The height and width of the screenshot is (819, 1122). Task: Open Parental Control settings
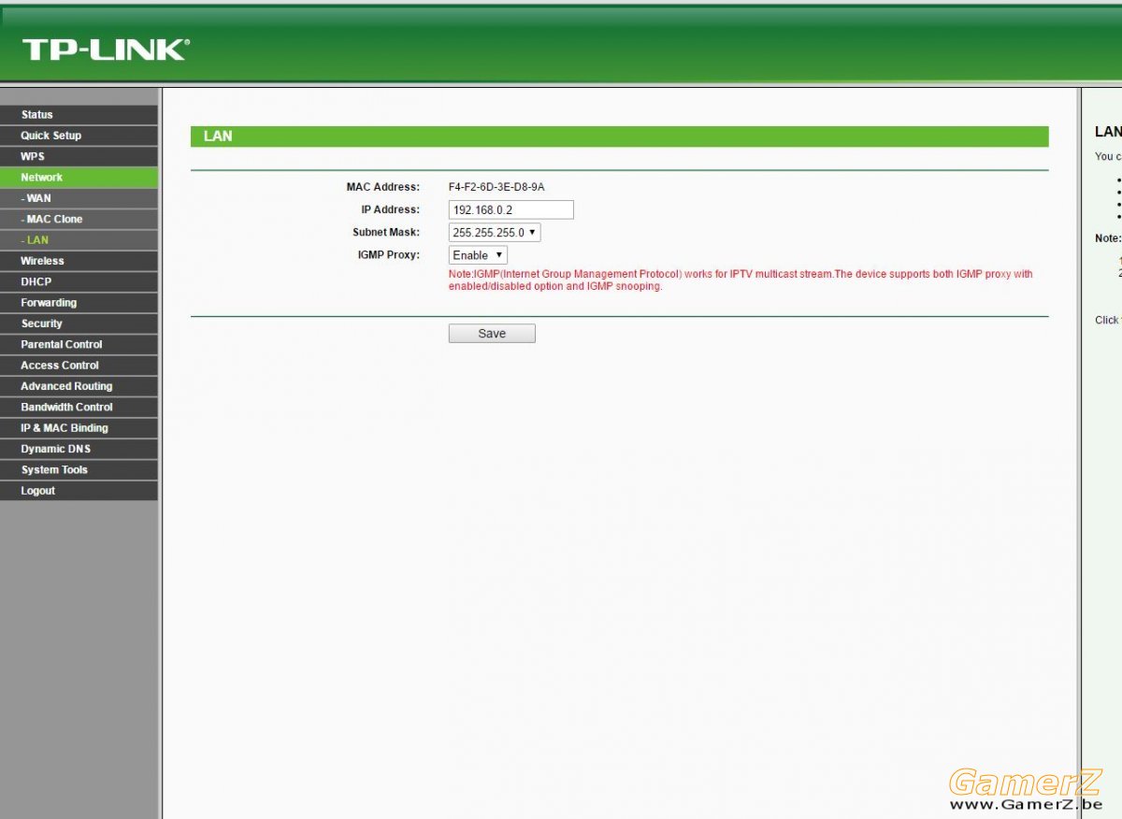point(79,344)
